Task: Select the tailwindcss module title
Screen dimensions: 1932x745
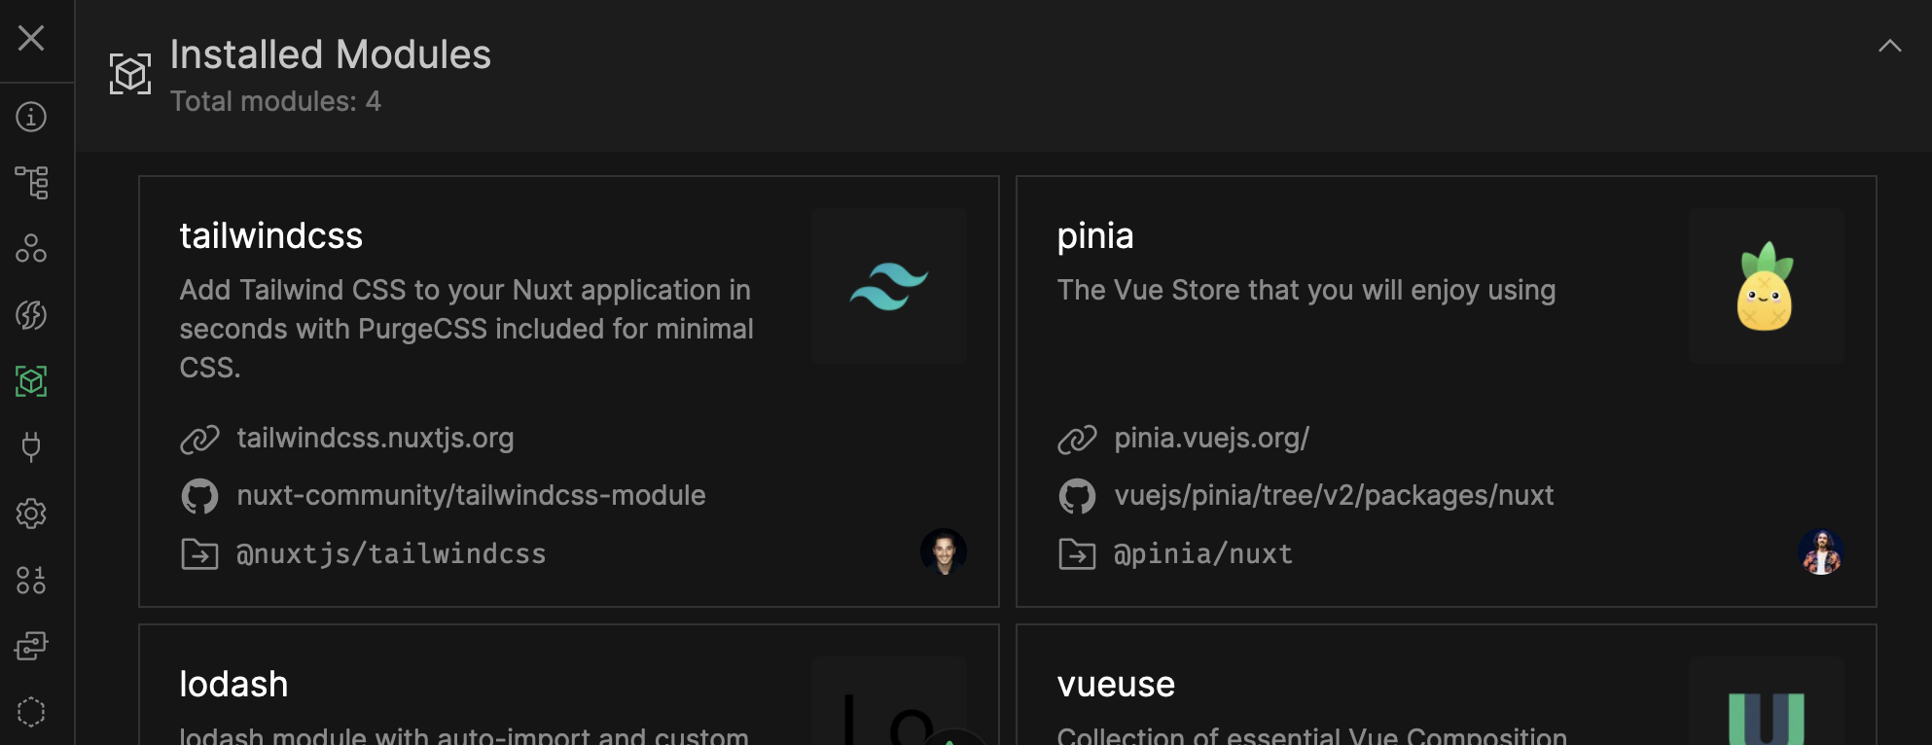Action: [x=271, y=236]
